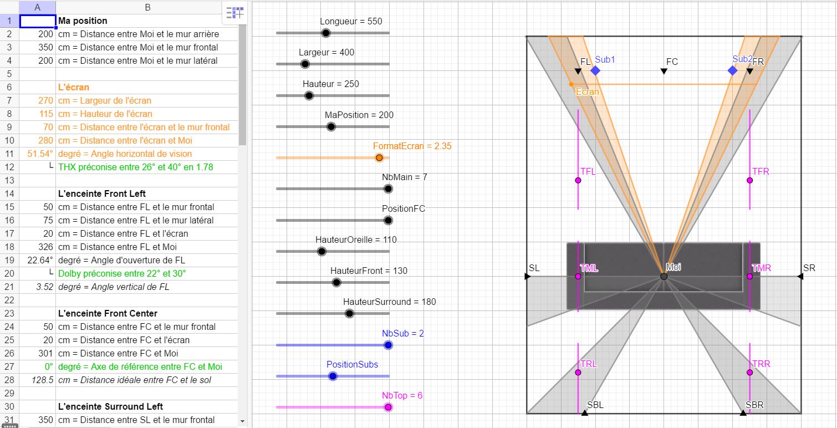Click the Longueur slider handle

tap(326, 33)
